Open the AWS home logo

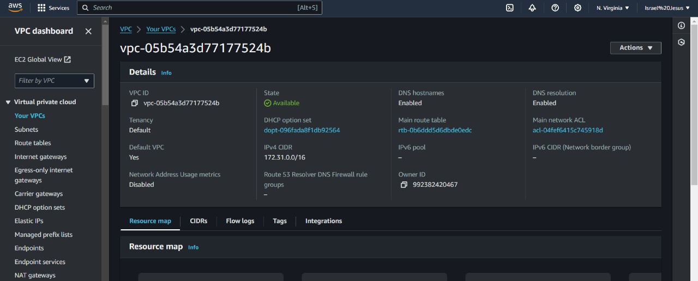15,8
